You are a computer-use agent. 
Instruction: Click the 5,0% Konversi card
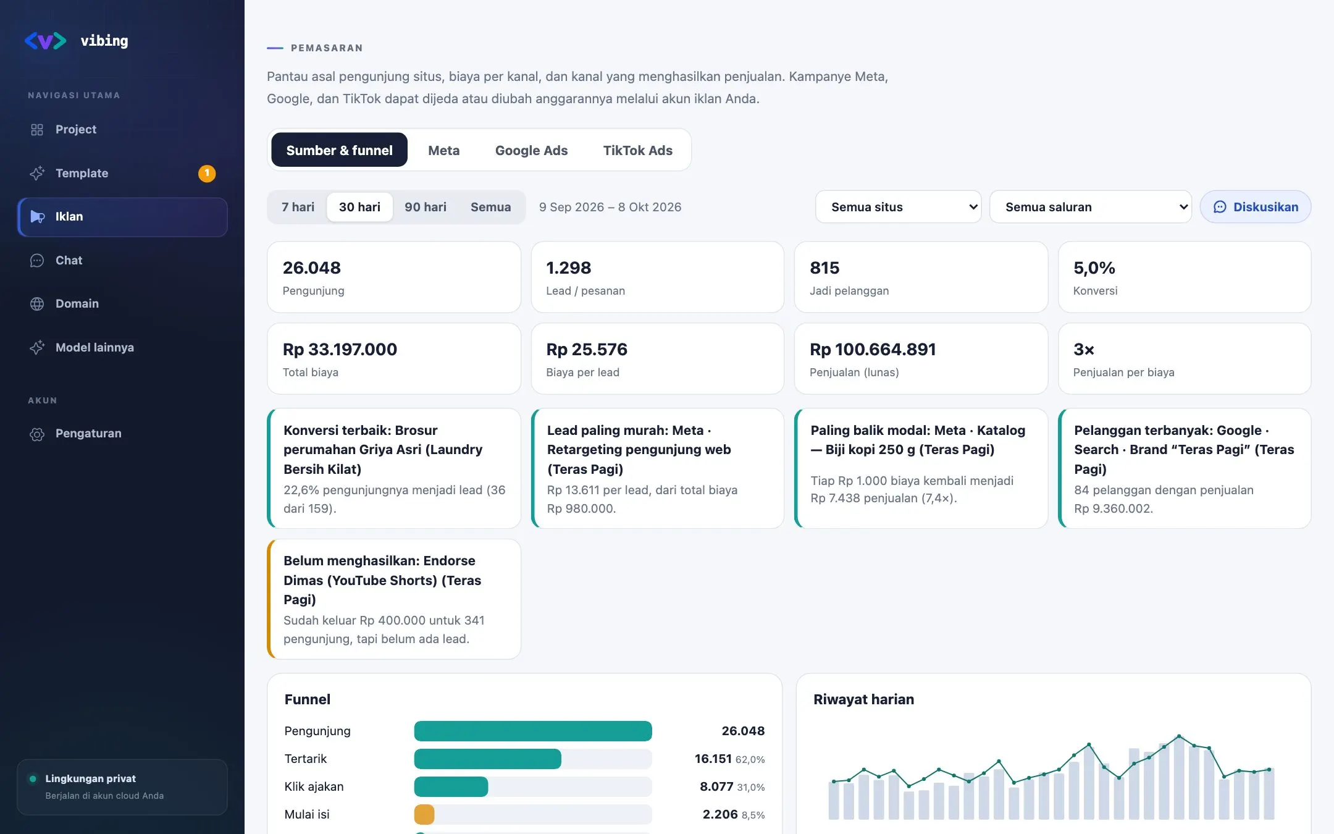pos(1185,277)
